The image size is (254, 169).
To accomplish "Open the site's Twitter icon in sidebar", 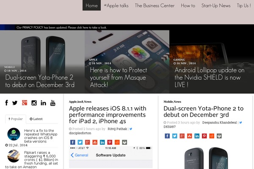I will [15, 103].
